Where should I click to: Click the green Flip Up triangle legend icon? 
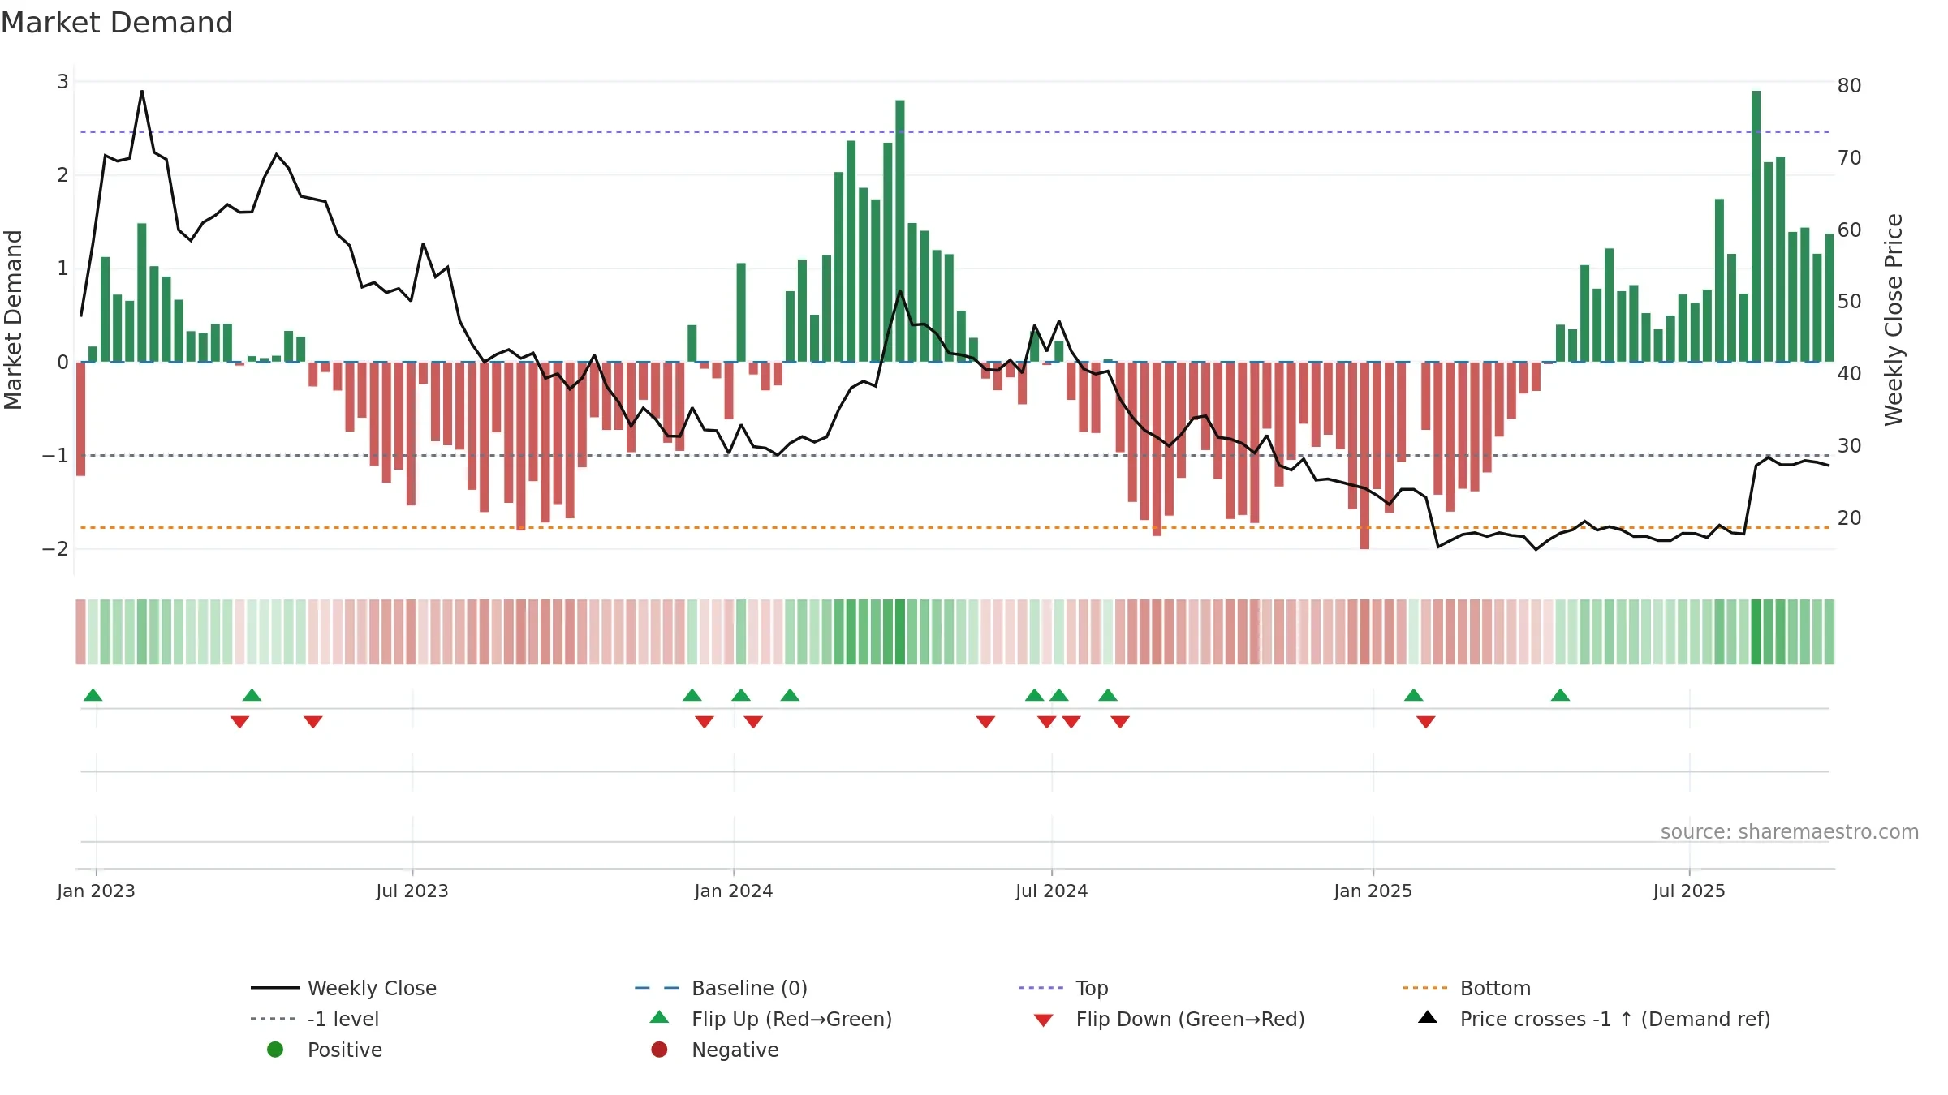[x=660, y=1017]
